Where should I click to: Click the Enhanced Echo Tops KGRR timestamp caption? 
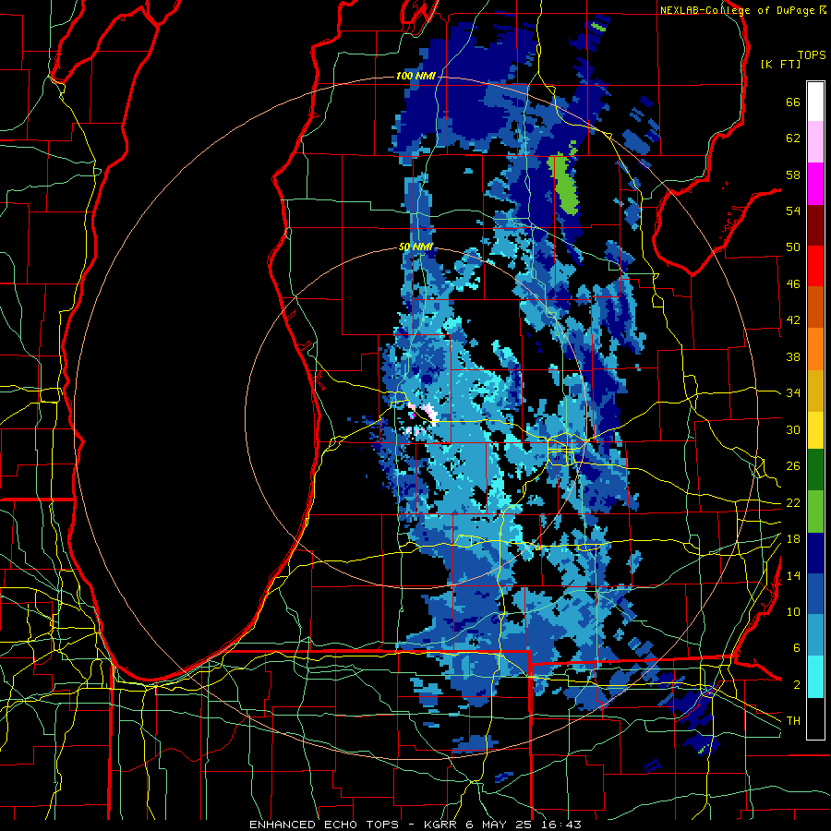pos(415,825)
